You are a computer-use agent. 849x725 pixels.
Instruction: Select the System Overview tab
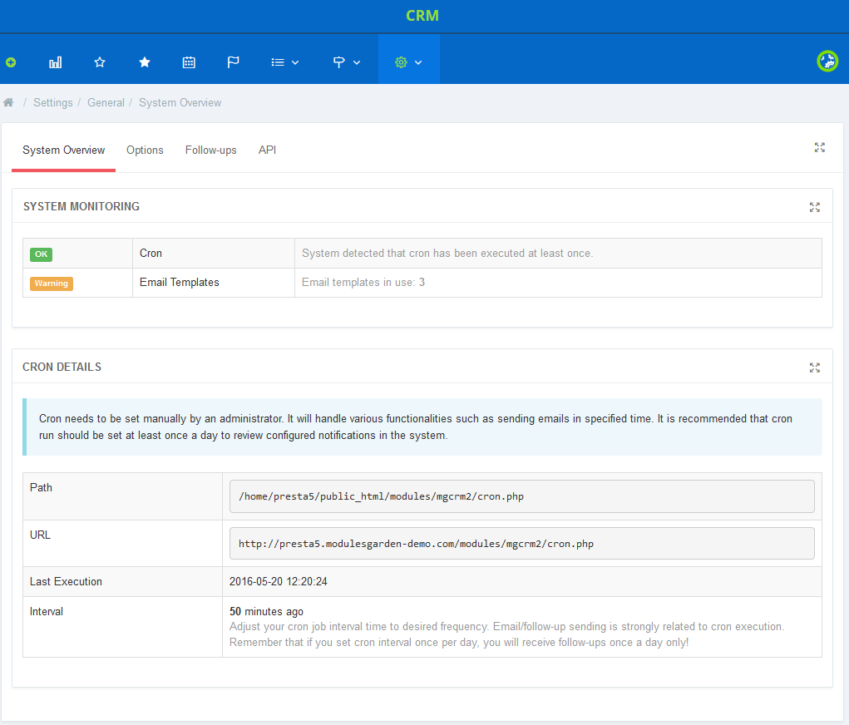click(63, 150)
